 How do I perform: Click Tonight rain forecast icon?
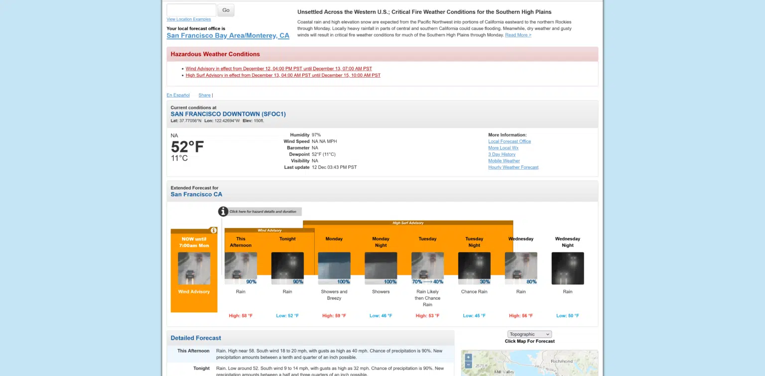287,268
